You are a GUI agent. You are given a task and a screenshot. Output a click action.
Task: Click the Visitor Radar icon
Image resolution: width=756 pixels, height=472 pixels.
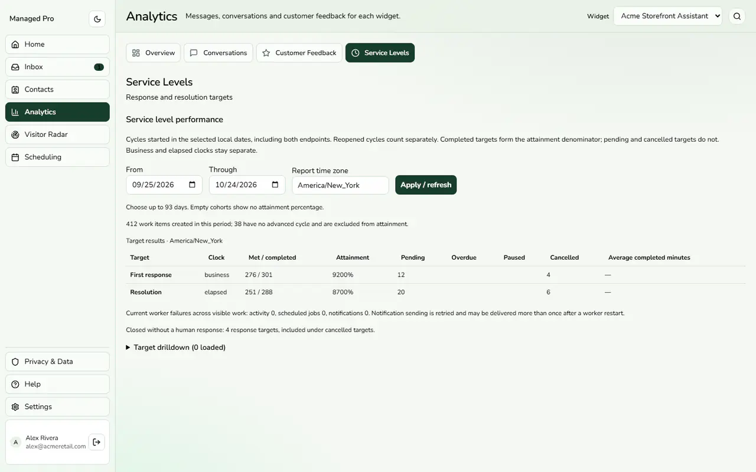coord(15,135)
